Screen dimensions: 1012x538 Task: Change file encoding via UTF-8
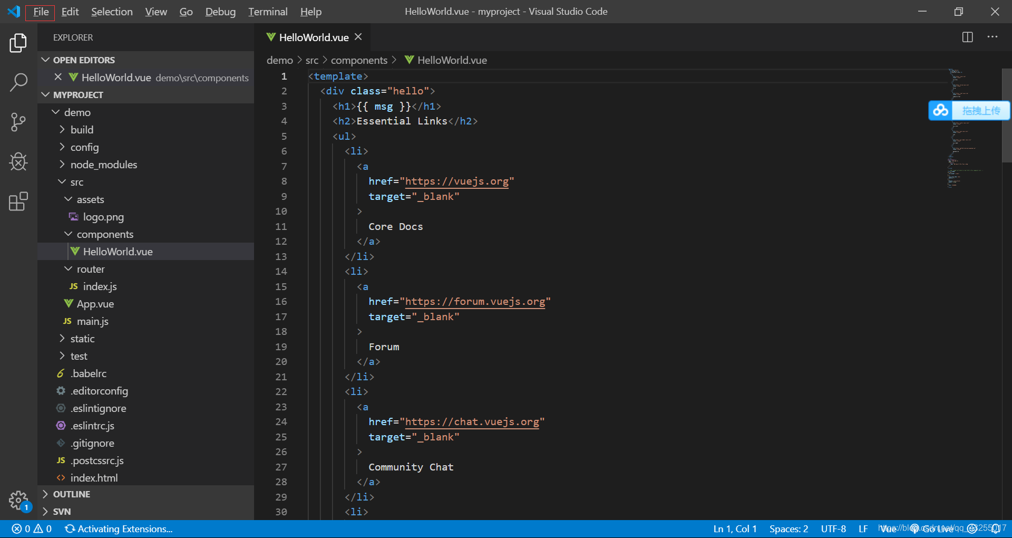tap(833, 529)
